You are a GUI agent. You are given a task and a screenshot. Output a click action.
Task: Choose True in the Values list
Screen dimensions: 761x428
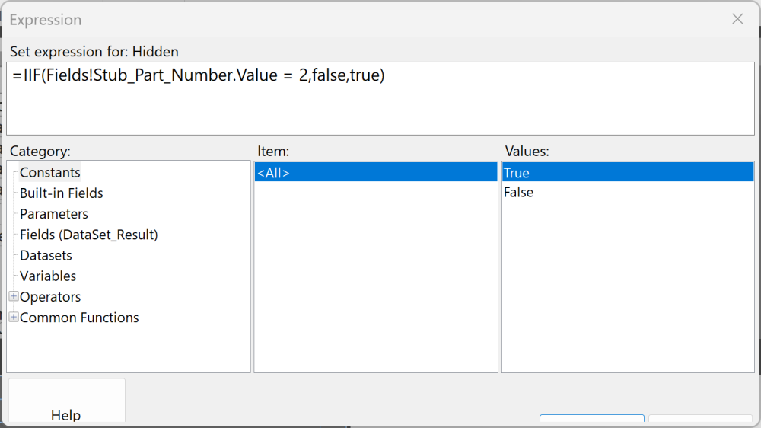pyautogui.click(x=628, y=172)
